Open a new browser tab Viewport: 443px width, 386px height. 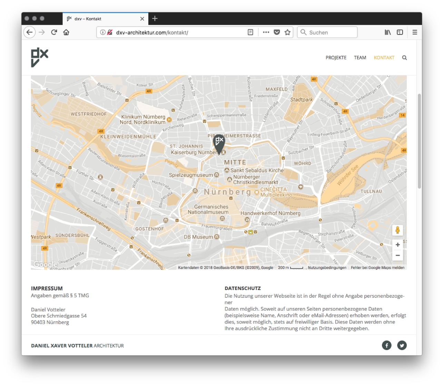(x=155, y=19)
